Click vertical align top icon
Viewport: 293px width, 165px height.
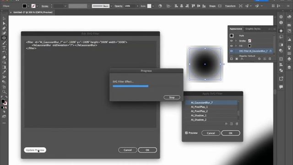tap(193, 6)
